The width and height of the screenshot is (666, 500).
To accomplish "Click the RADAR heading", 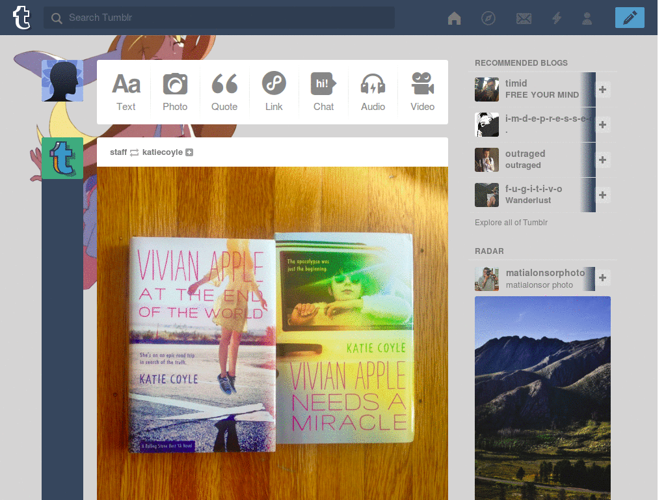I will click(489, 251).
